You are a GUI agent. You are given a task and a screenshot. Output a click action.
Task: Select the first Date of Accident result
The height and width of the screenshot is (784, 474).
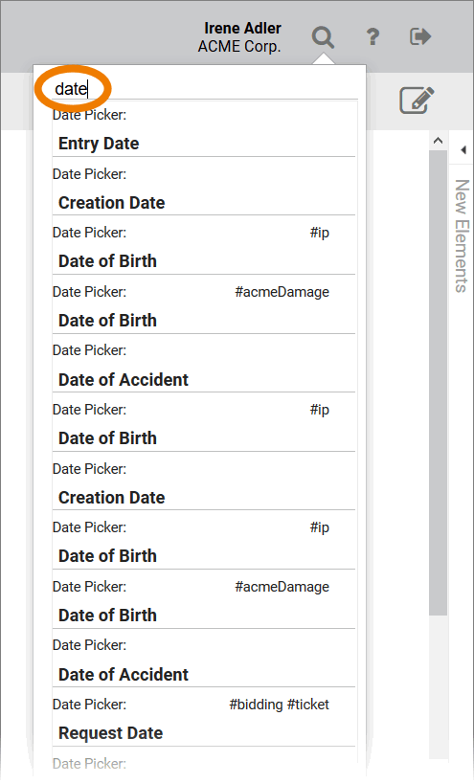pos(204,364)
